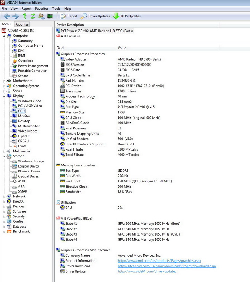
Task: Open the aida64.com driver-updates link
Action: coord(147,271)
